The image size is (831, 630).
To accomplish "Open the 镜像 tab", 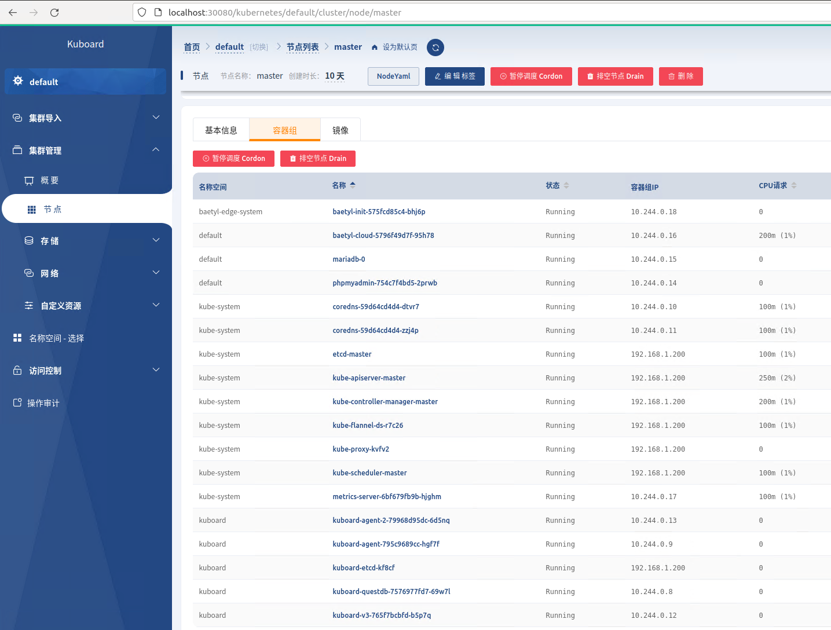I will click(341, 130).
